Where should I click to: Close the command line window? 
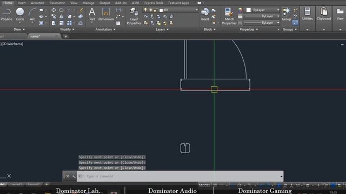[68, 176]
